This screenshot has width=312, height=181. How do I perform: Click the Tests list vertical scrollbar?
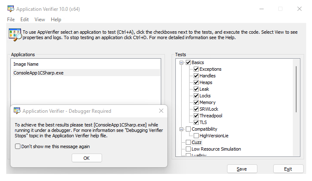[296, 89]
